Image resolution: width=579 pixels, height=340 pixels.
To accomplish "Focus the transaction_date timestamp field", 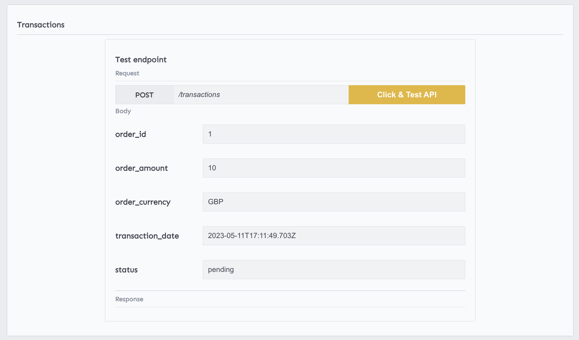I will click(x=334, y=236).
